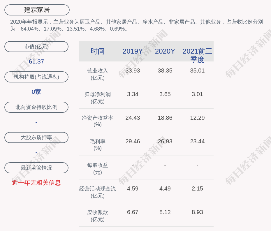Select the 2021前三季度 column header
The width and height of the screenshot is (271, 231).
pos(197,55)
